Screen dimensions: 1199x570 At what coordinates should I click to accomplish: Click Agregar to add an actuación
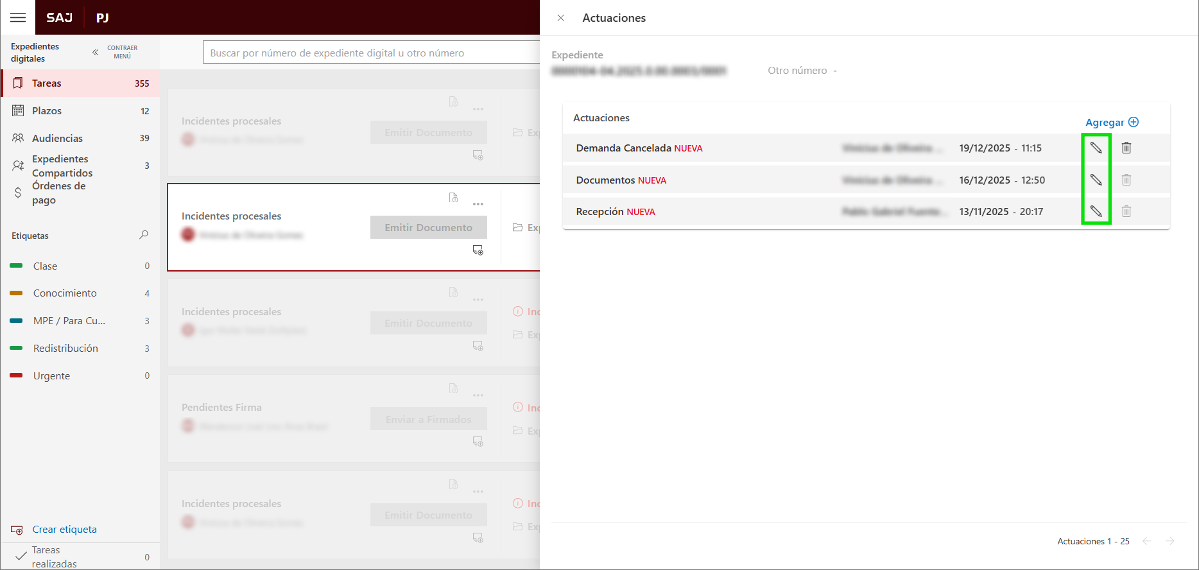pyautogui.click(x=1112, y=122)
